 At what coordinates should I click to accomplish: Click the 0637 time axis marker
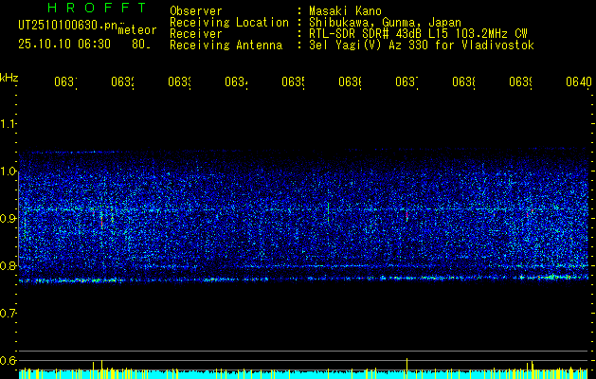[x=406, y=82]
